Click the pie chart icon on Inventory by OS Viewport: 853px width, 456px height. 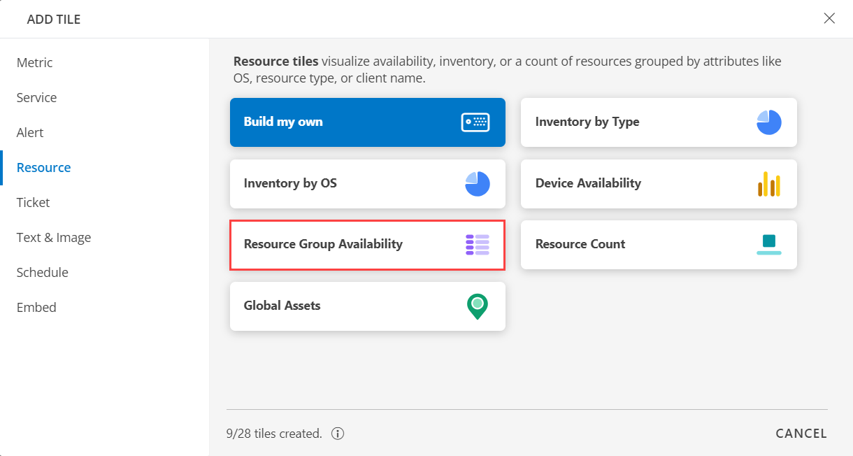pyautogui.click(x=477, y=184)
